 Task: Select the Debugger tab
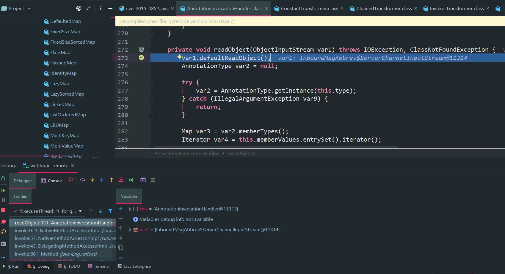pos(23,181)
